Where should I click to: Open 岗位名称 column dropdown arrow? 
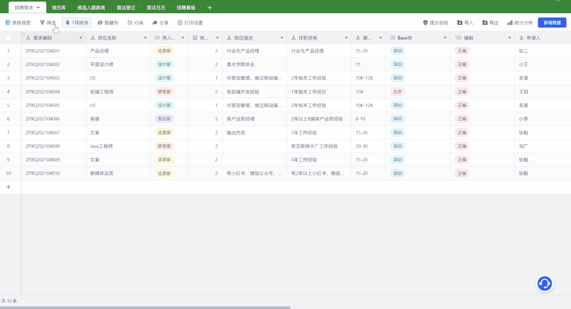tap(145, 38)
